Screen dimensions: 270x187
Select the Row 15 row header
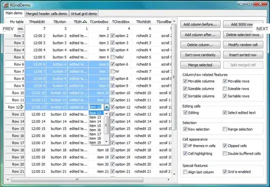(15, 129)
